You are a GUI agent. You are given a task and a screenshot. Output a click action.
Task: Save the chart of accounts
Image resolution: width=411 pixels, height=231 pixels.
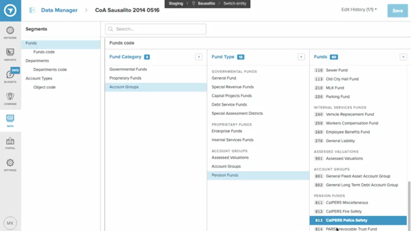[x=397, y=11]
